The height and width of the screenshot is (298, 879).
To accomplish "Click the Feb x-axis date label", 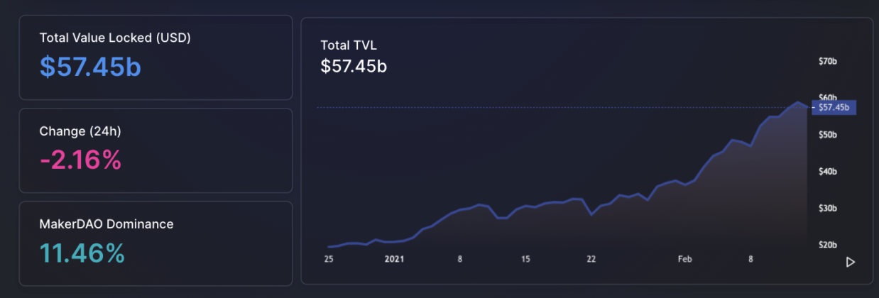I will coord(684,260).
